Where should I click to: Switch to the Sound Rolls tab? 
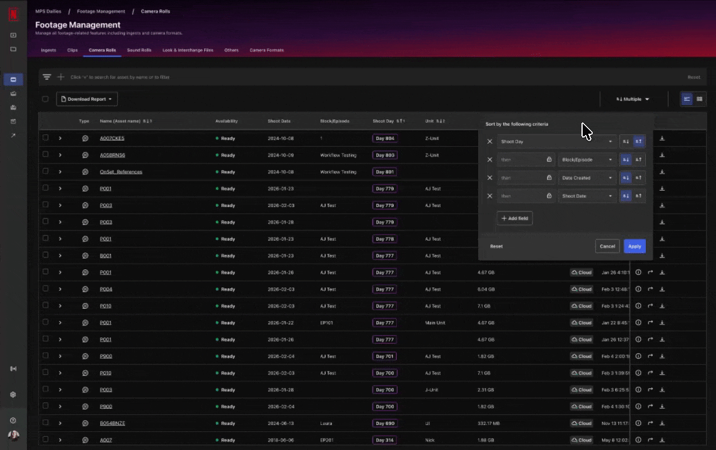(139, 50)
